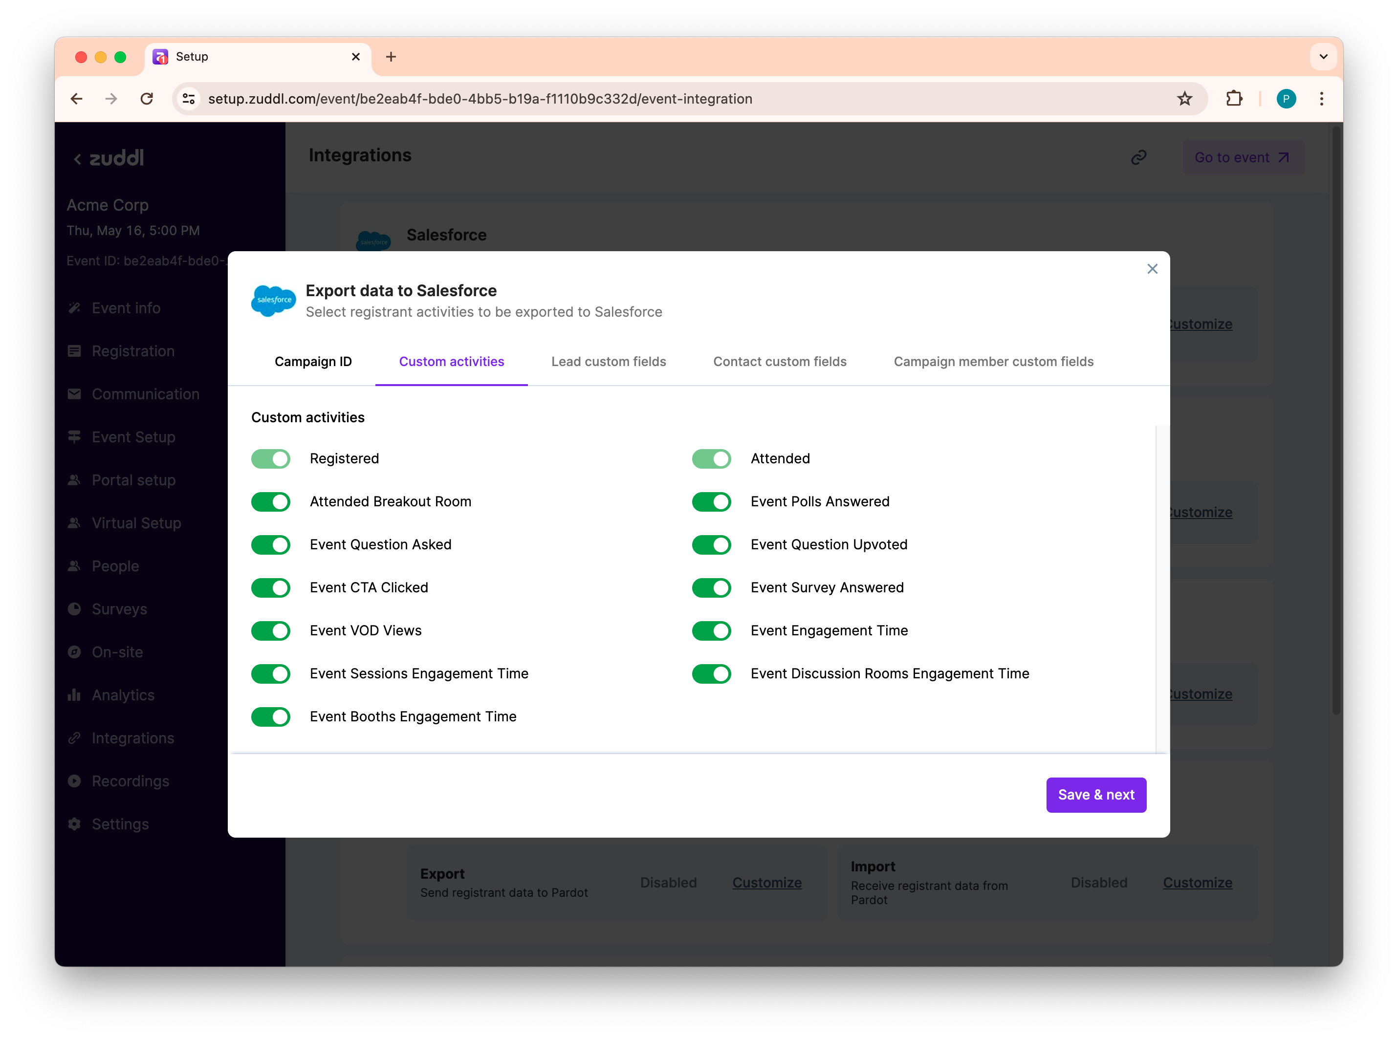Click the browser back arrow
The image size is (1398, 1039).
(77, 99)
